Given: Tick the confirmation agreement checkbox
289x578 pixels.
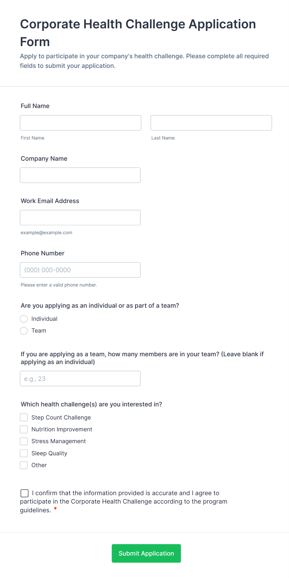Looking at the screenshot, I should click(x=25, y=493).
